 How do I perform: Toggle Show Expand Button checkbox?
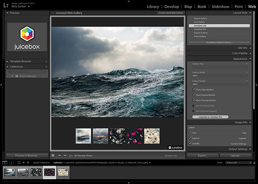coord(193,95)
